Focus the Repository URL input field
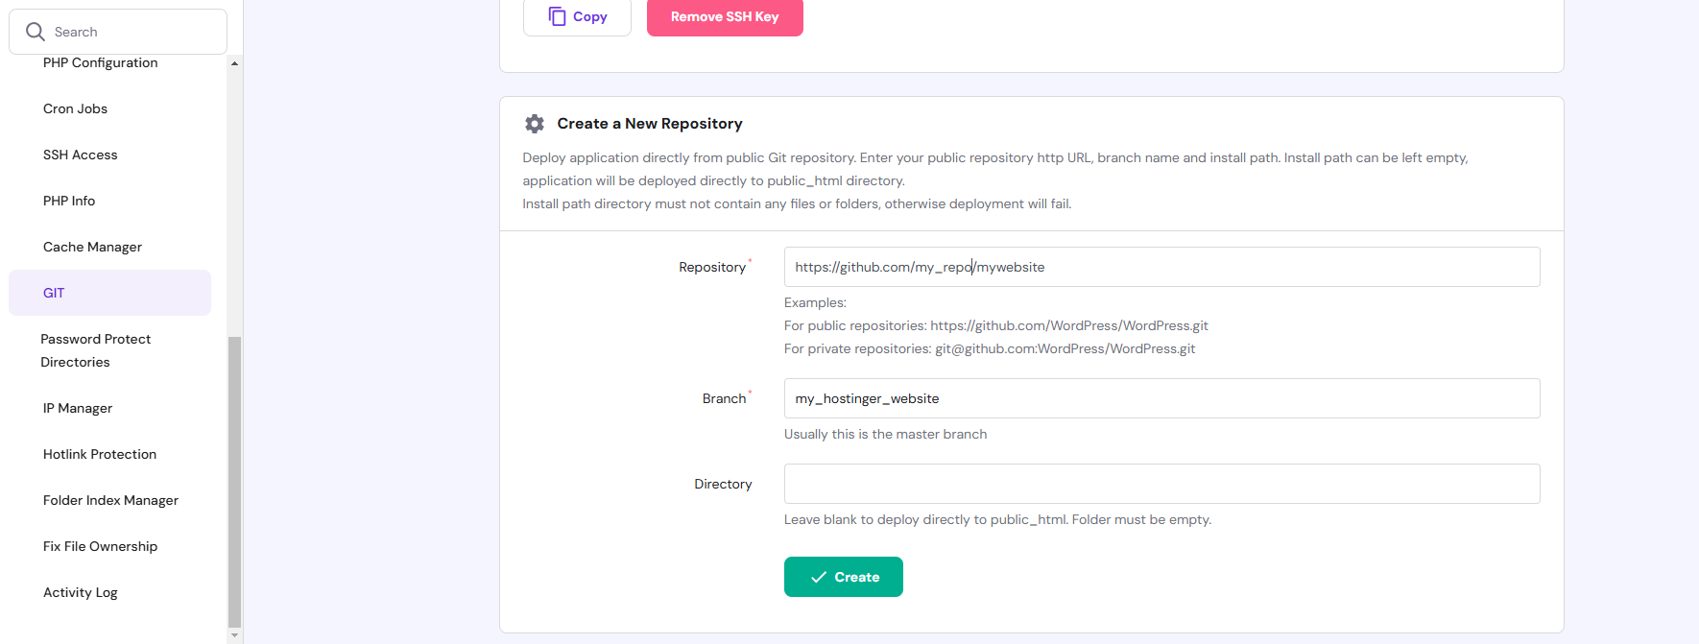 1161,267
